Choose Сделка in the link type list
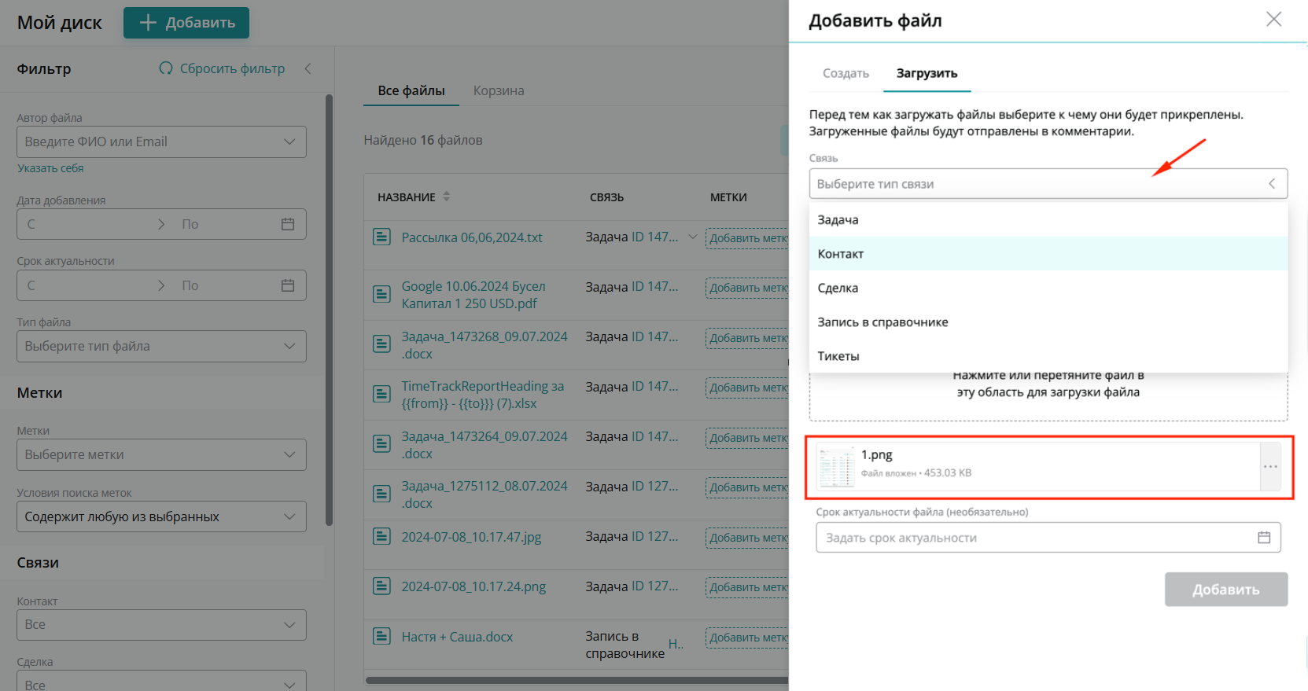This screenshot has width=1308, height=691. (838, 288)
